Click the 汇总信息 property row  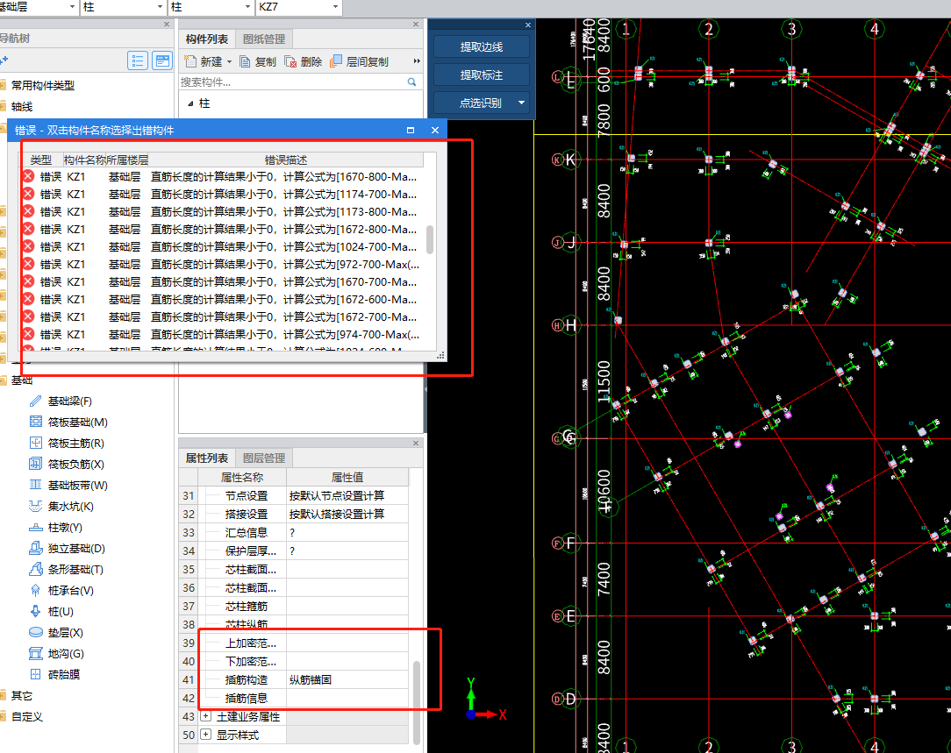click(294, 532)
